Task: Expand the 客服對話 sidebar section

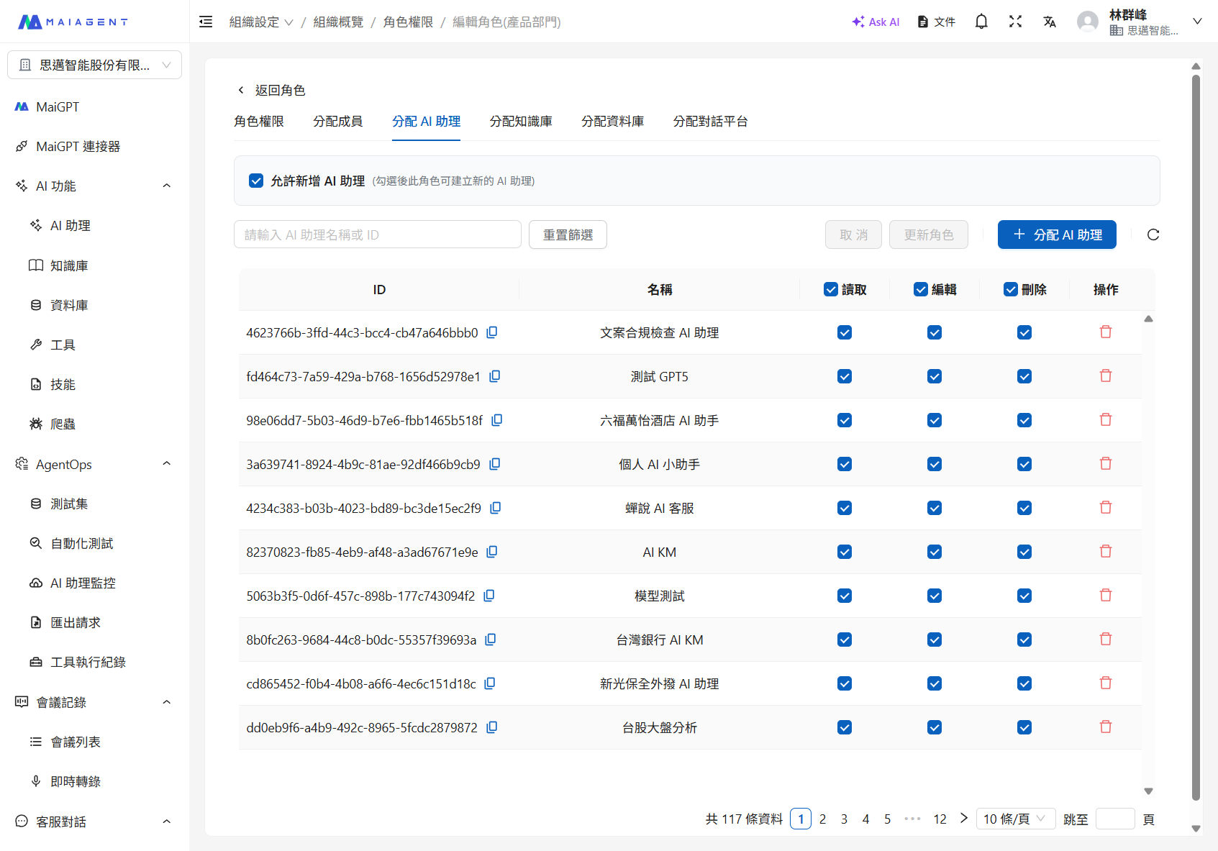Action: [166, 822]
